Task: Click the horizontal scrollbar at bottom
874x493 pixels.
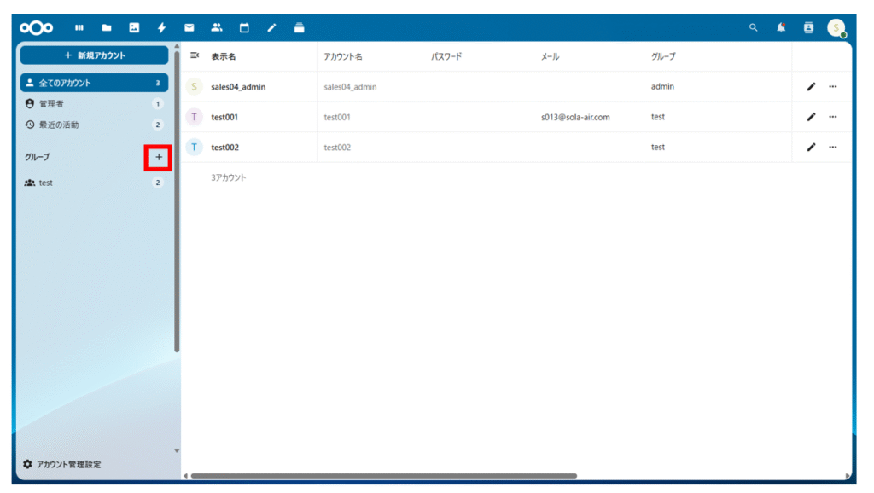Action: (x=384, y=476)
